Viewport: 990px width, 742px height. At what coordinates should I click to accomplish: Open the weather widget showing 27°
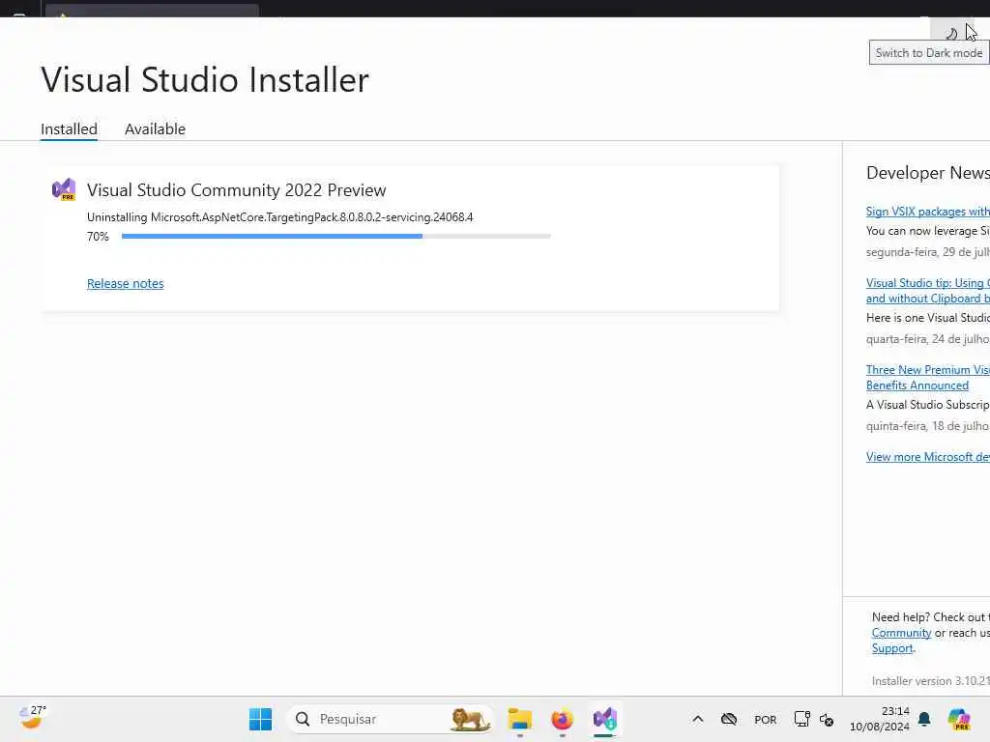(32, 718)
